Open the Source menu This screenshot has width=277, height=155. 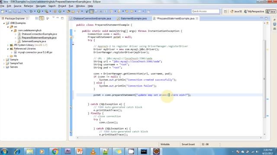[17, 6]
